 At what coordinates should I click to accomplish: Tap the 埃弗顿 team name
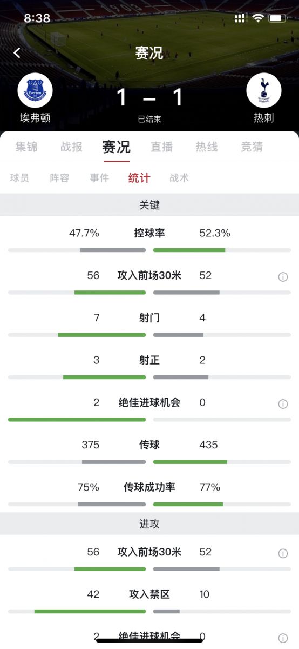[x=35, y=118]
